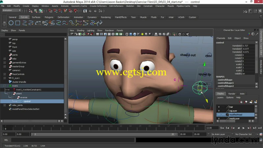Toggle display type box of modifiedHead layer
Viewport: 263px width, 148px height.
click(x=223, y=114)
